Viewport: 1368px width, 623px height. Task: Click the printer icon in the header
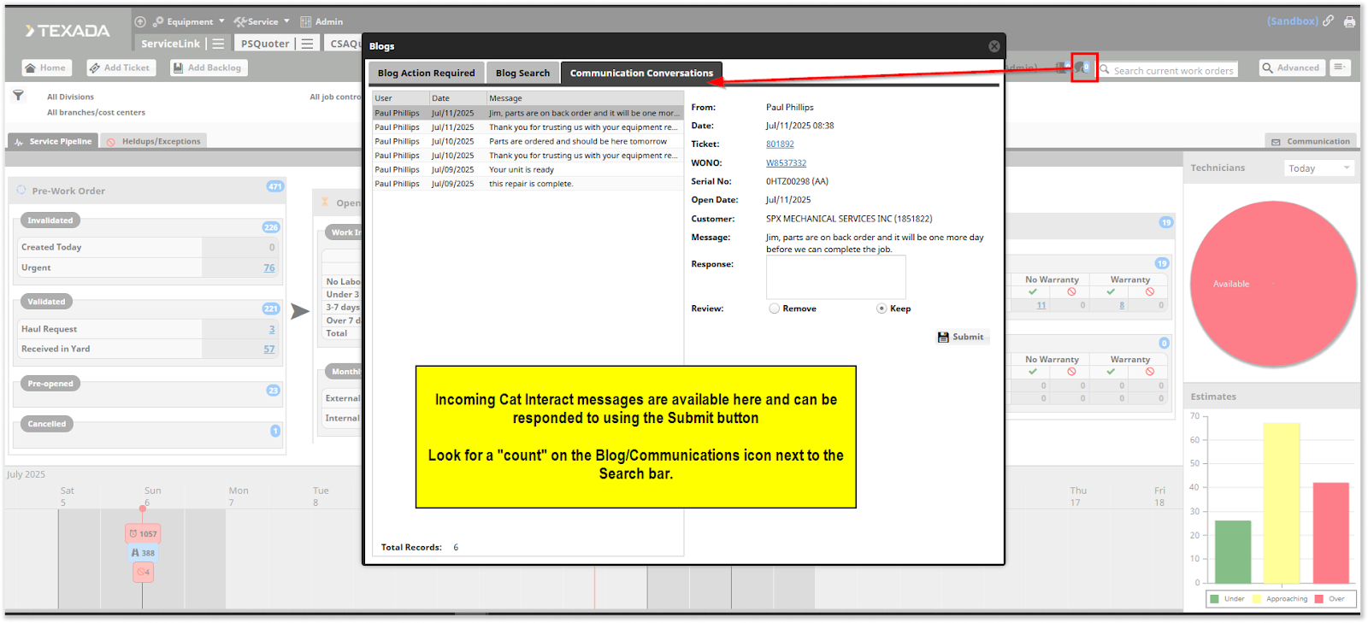[1350, 21]
